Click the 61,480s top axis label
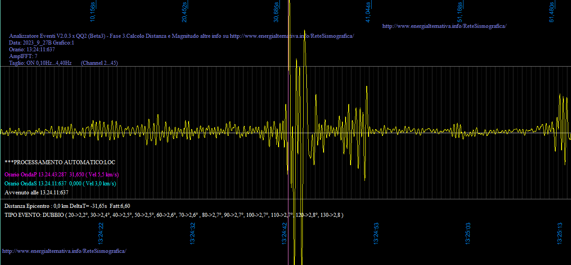This screenshot has height=265, width=571. point(552,11)
